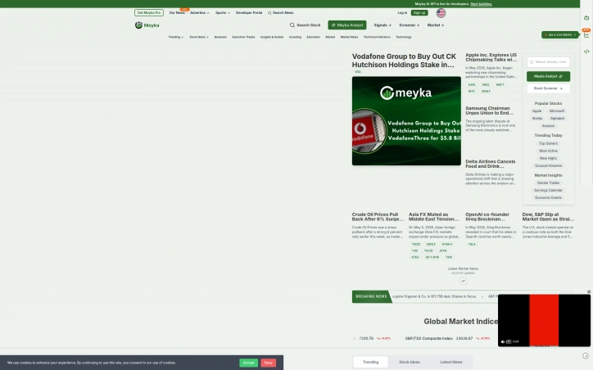The height and width of the screenshot is (370, 593).
Task: Click the Top Gainers chip
Action: pyautogui.click(x=548, y=143)
